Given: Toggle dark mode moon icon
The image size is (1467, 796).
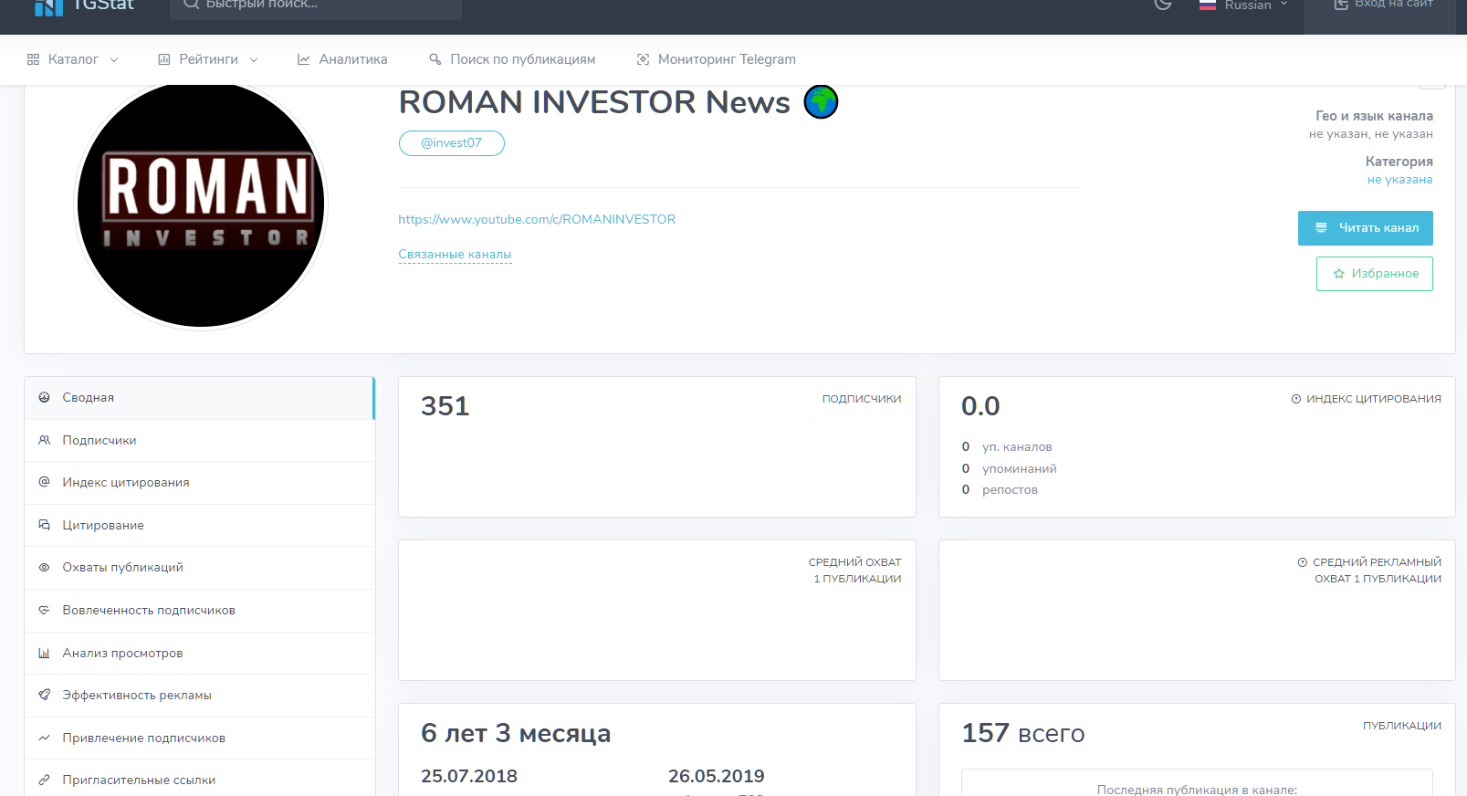Looking at the screenshot, I should (1162, 5).
